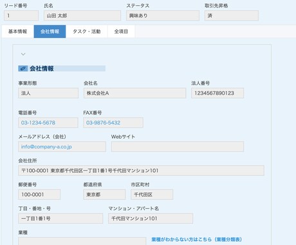This screenshot has height=245, width=296.
Task: Click the 電話番号 label
Action: (x=28, y=113)
